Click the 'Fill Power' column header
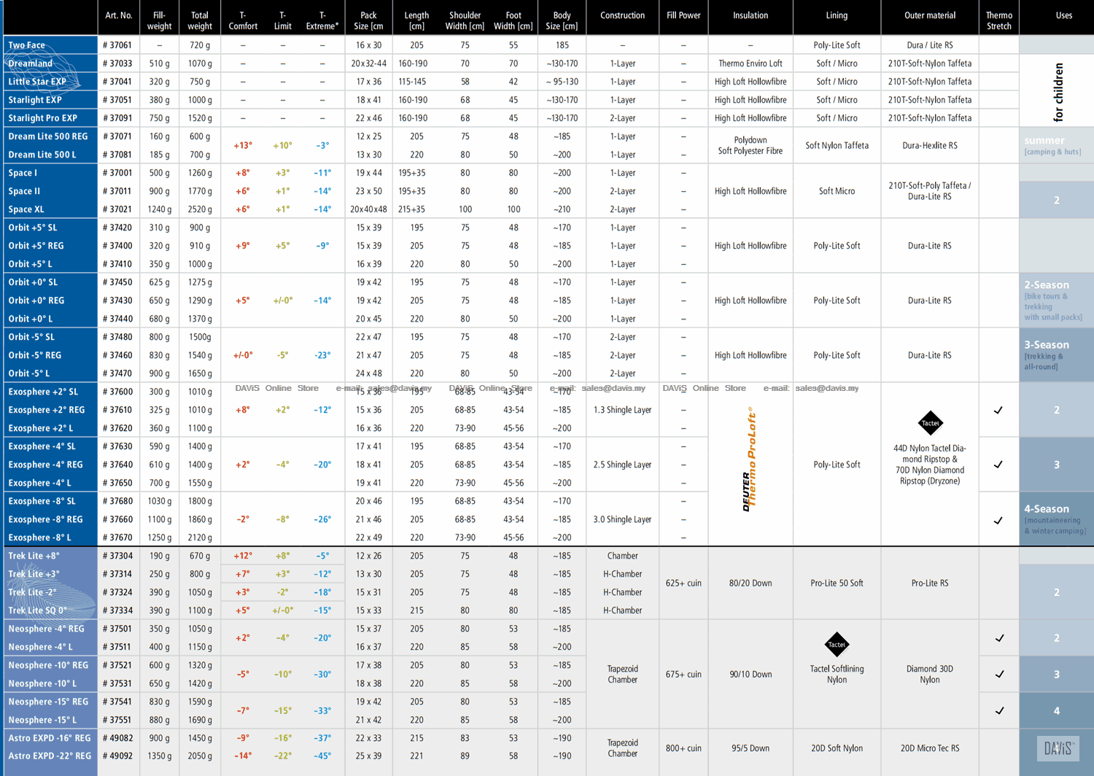The width and height of the screenshot is (1094, 776). pyautogui.click(x=683, y=15)
